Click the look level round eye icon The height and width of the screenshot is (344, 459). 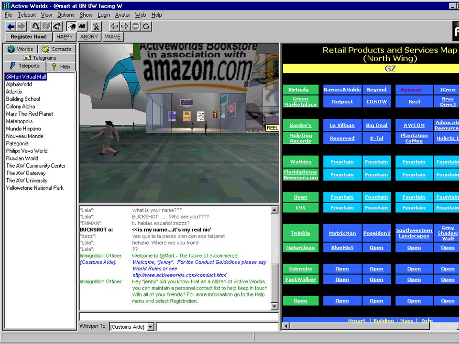[46, 27]
